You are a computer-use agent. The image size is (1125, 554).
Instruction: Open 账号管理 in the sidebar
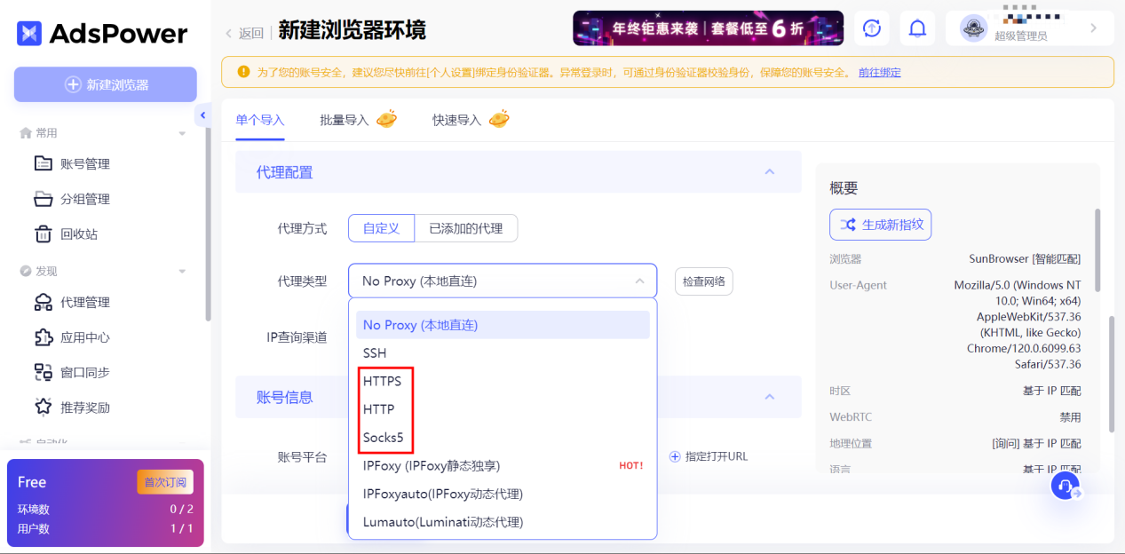(x=85, y=163)
